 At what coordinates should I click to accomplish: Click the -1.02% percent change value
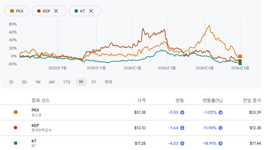(x=210, y=113)
